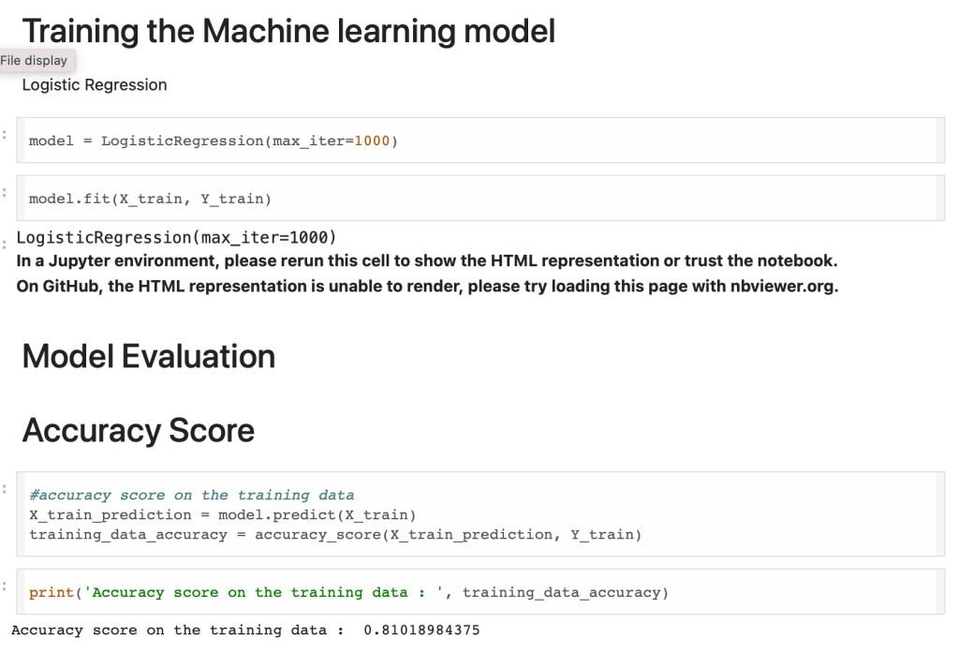Click the 0.81018984375 accuracy output value
The image size is (958, 653).
tap(421, 631)
